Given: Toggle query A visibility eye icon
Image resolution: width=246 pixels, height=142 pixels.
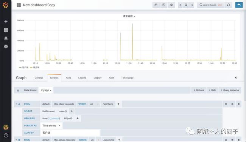Looking at the screenshot, I should (232, 104).
